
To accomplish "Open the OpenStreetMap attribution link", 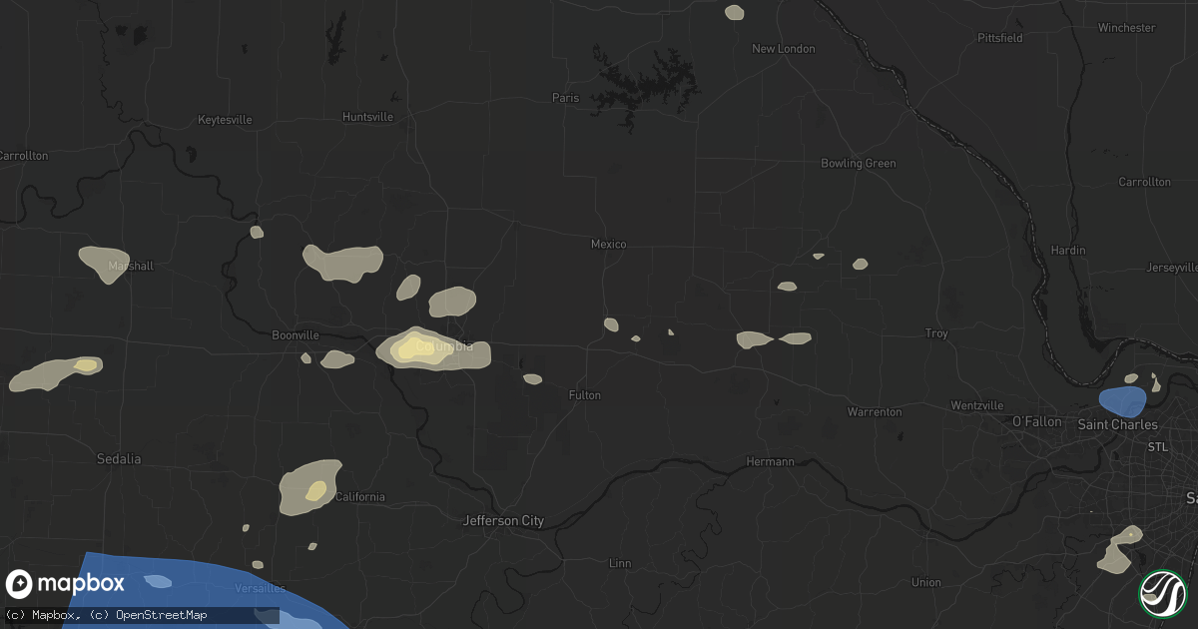I will [162, 614].
